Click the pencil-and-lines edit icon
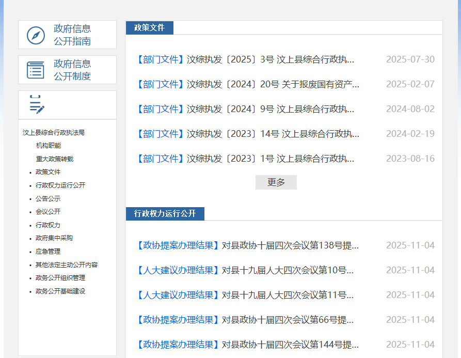 37,105
